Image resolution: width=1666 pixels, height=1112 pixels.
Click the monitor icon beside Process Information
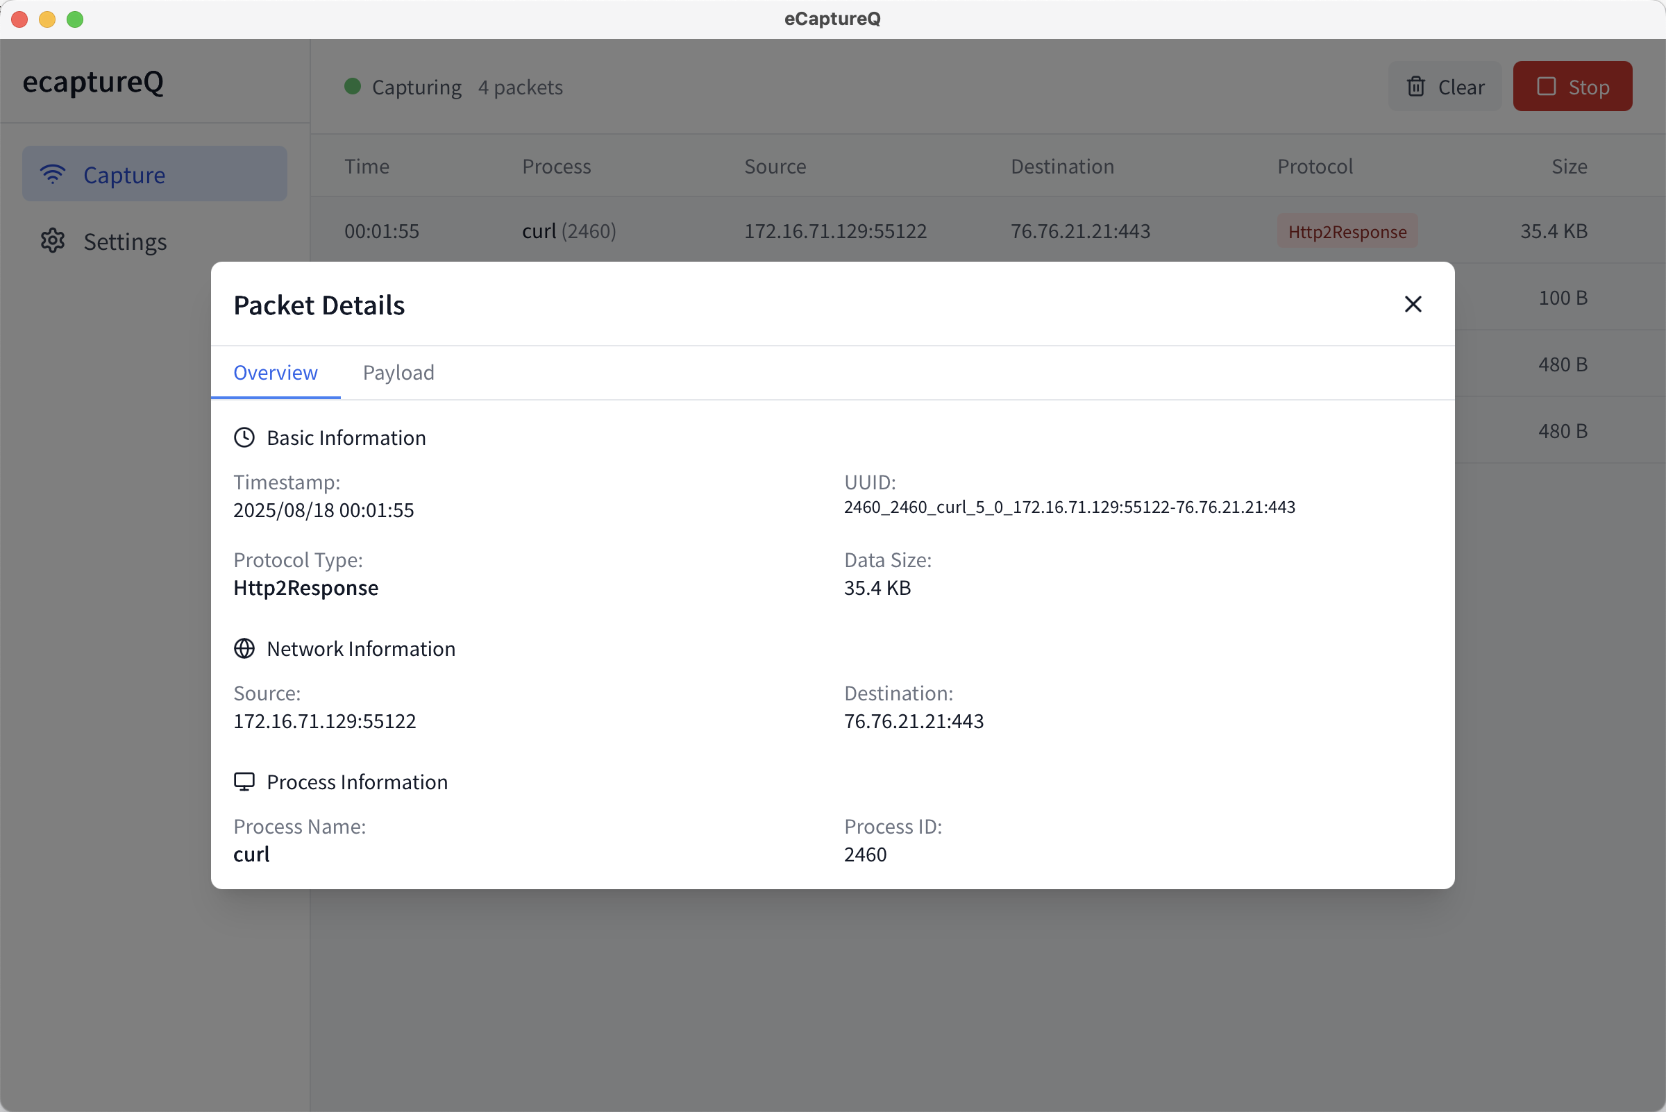(244, 782)
